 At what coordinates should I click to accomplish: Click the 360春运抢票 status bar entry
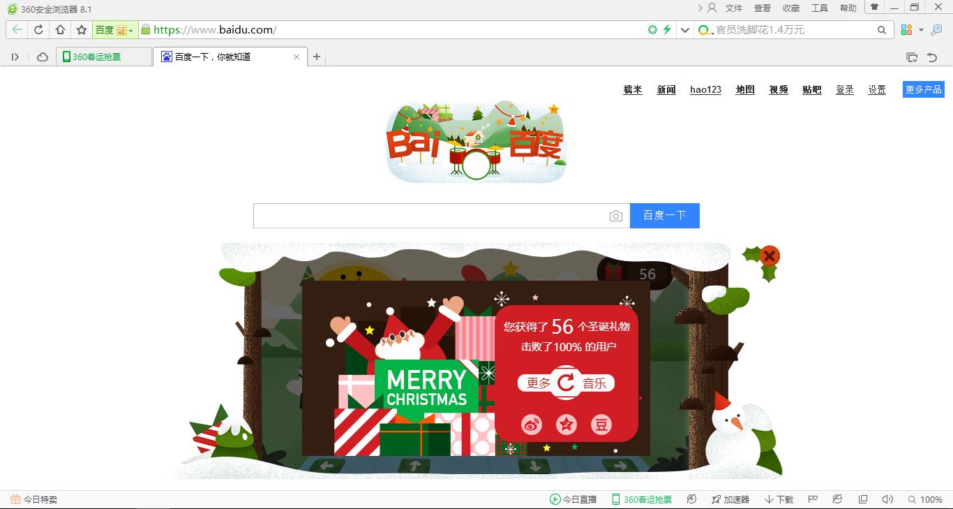[642, 499]
